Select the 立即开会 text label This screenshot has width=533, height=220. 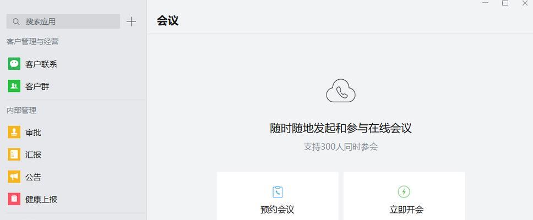tap(406, 210)
